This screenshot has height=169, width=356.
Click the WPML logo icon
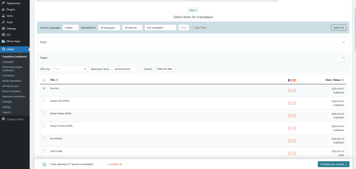point(3,49)
